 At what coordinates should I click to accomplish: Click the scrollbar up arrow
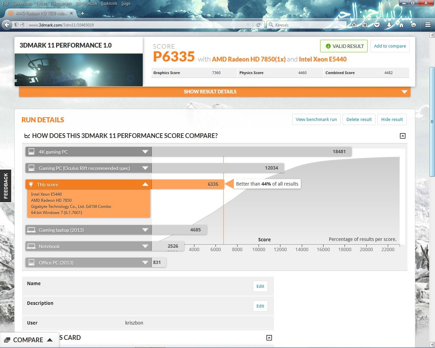point(432,35)
